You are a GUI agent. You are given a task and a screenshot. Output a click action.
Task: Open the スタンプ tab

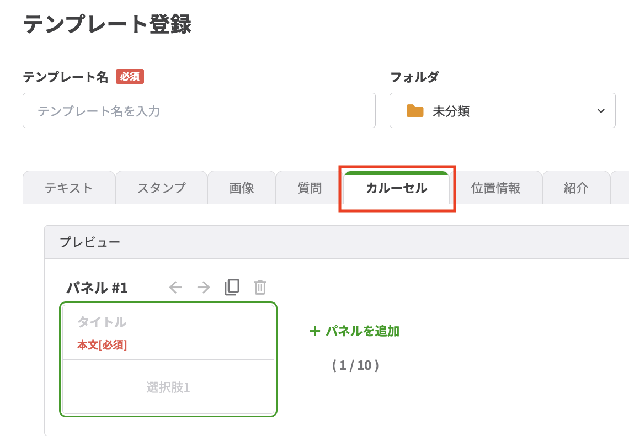[x=161, y=188]
